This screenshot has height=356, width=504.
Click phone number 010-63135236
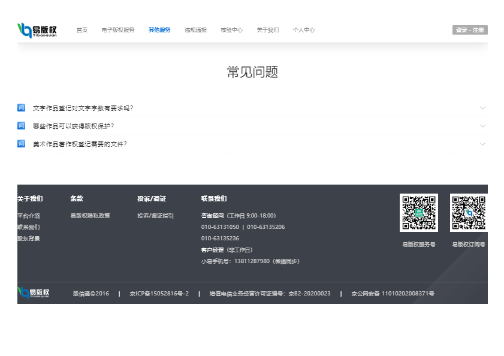click(x=220, y=239)
